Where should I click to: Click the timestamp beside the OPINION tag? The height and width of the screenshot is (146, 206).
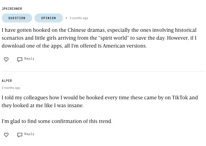pyautogui.click(x=79, y=18)
